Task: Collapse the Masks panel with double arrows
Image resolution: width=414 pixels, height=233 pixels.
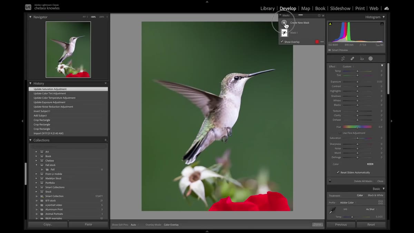Action: tap(323, 16)
